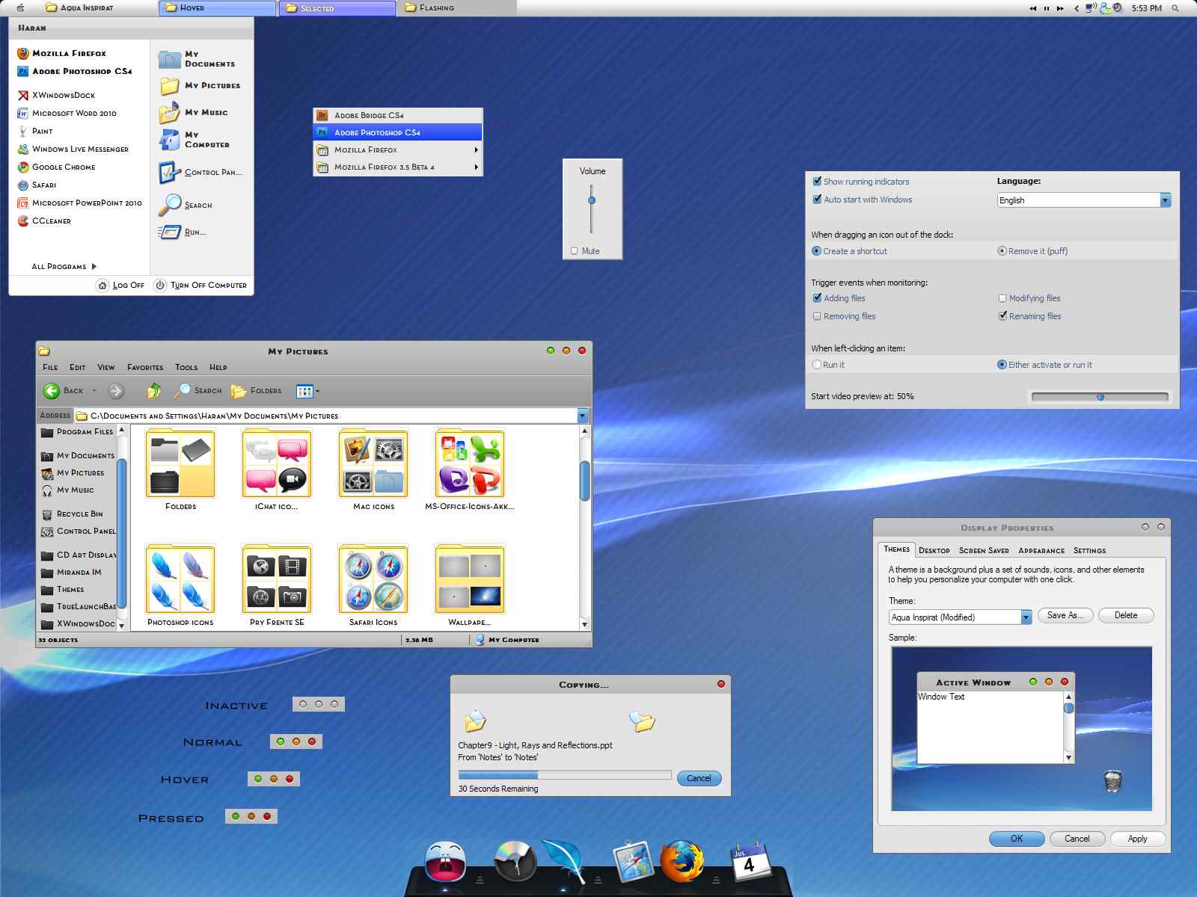The image size is (1197, 897).
Task: Click the green Back arrow in My Pictures
Action: click(x=52, y=390)
